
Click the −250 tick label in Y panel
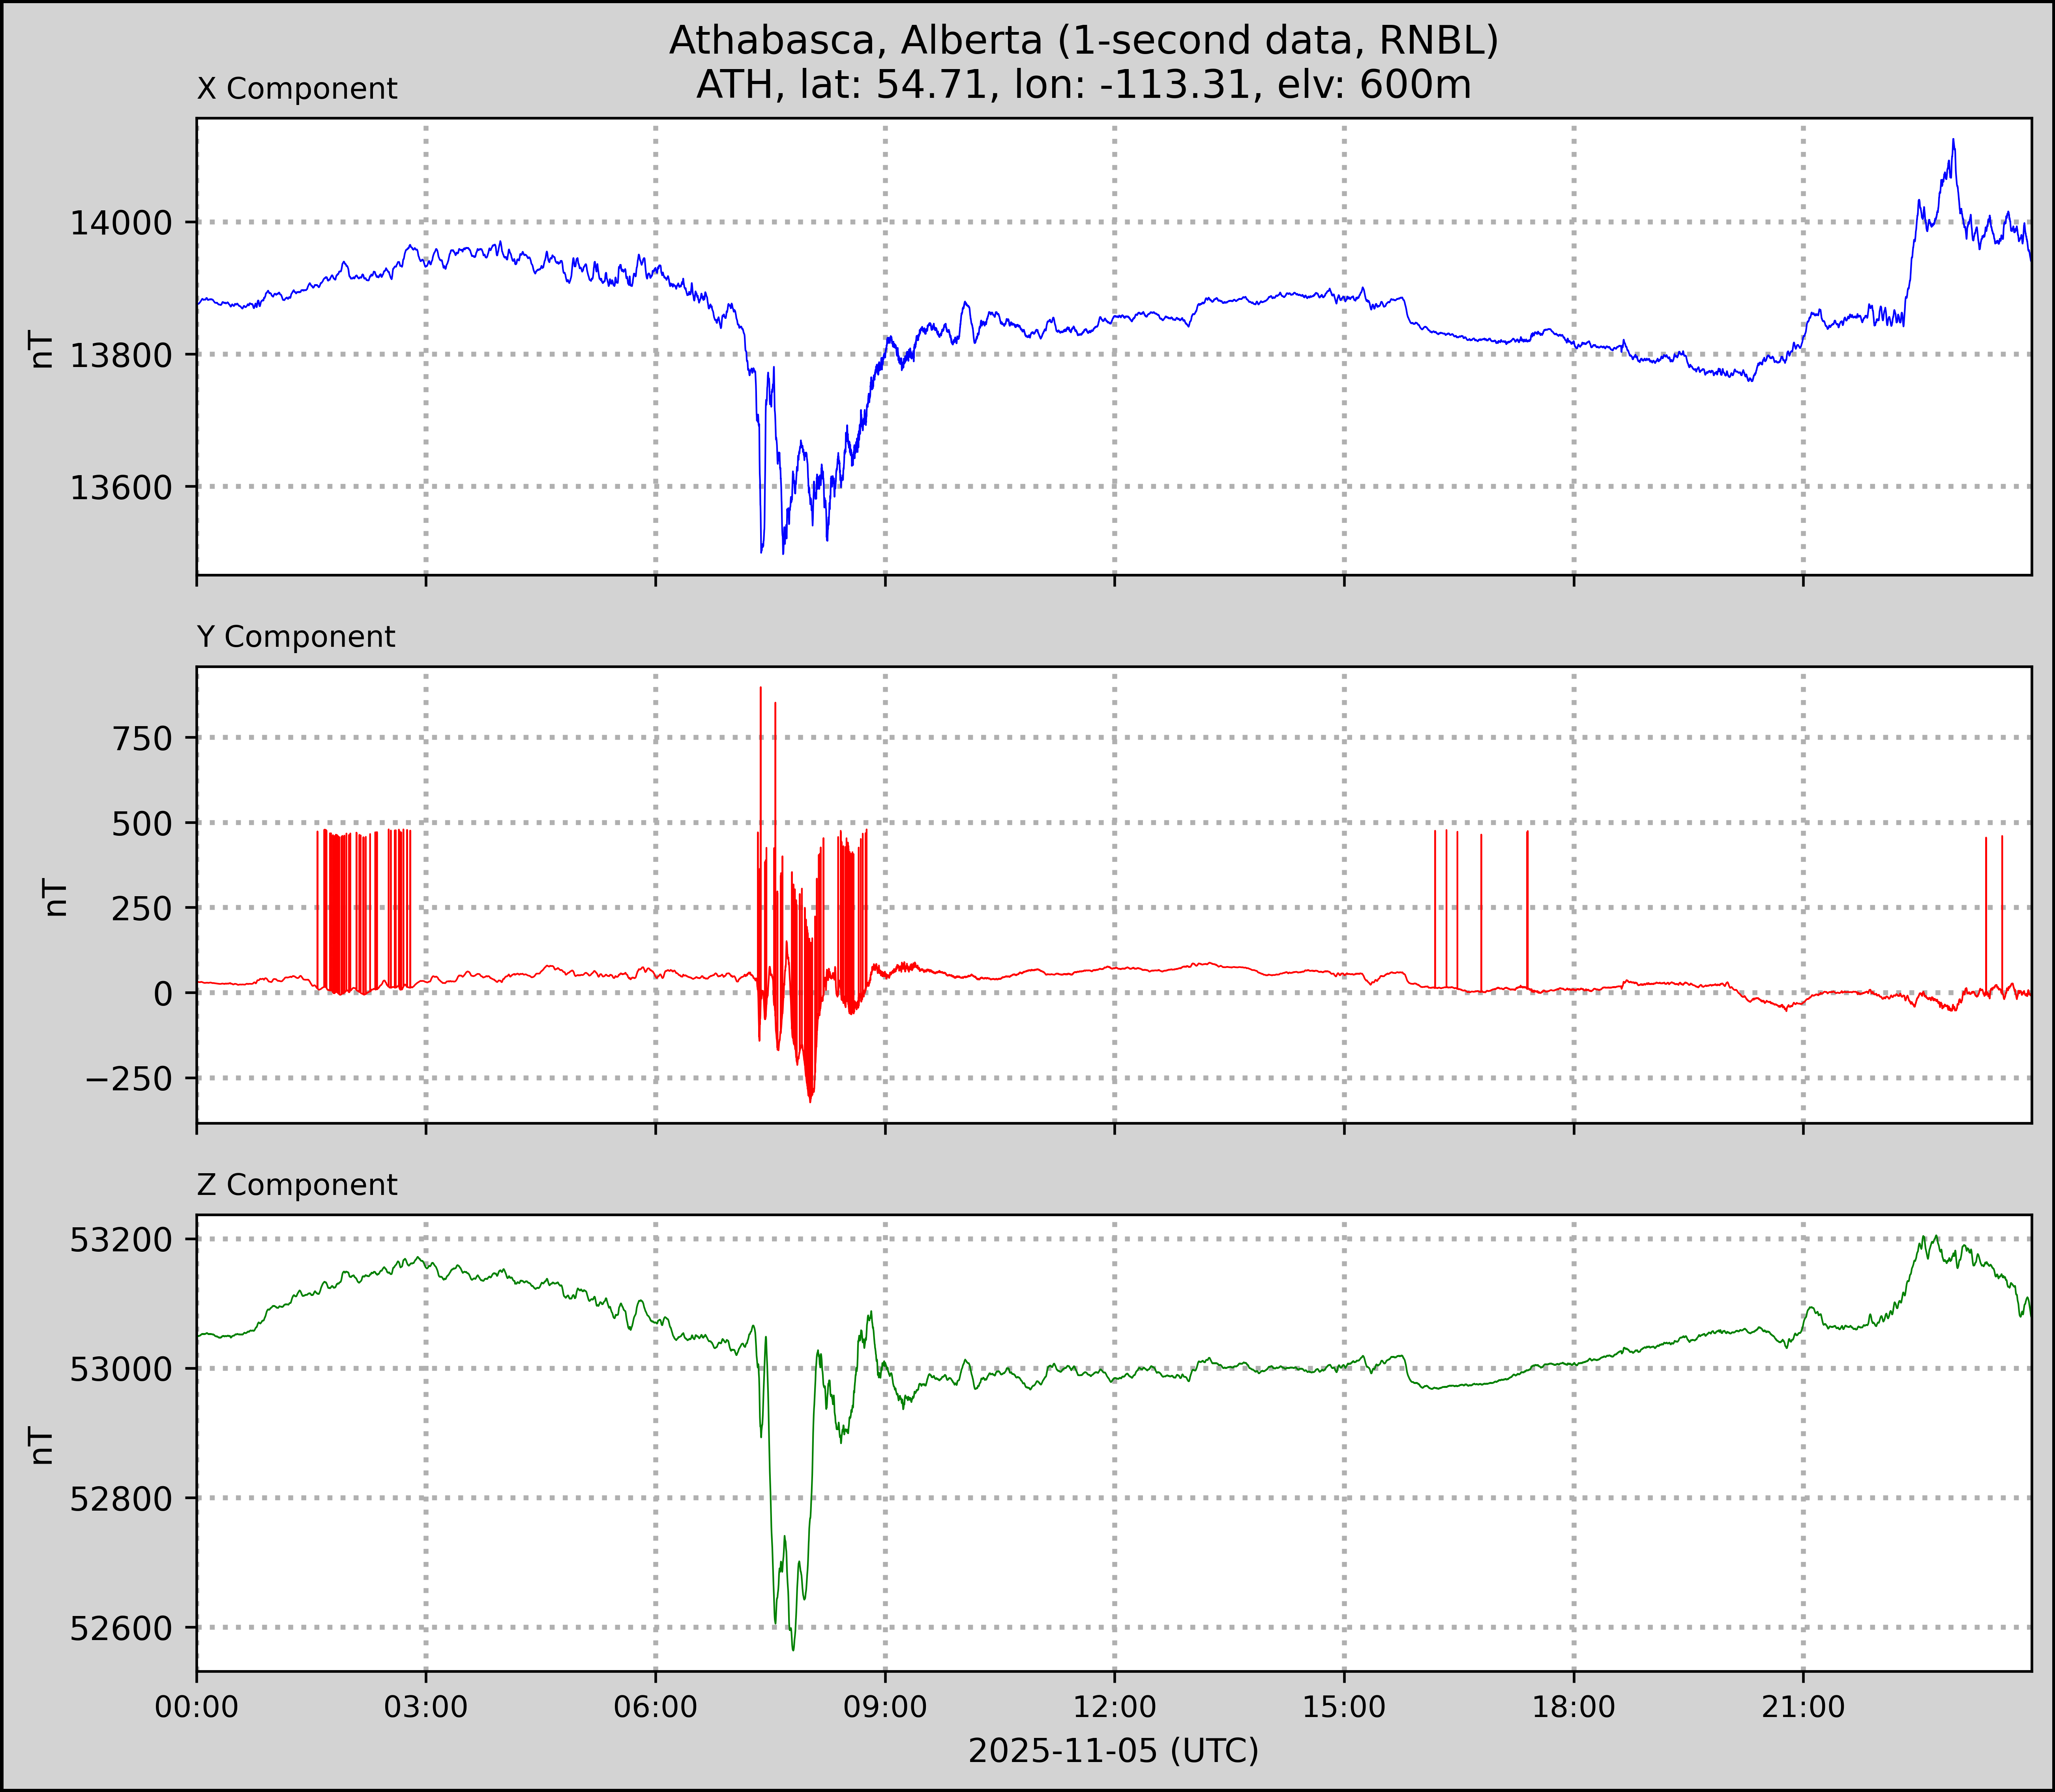pos(129,1079)
